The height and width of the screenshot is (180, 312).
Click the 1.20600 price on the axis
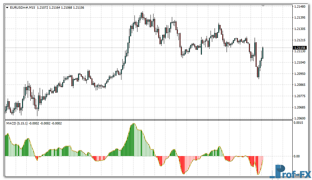300,118
